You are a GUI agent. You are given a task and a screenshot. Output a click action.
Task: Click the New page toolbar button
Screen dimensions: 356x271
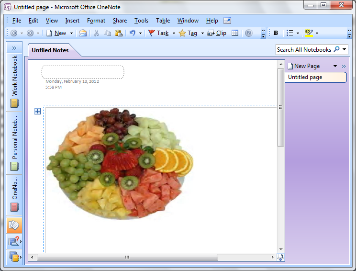(56, 33)
